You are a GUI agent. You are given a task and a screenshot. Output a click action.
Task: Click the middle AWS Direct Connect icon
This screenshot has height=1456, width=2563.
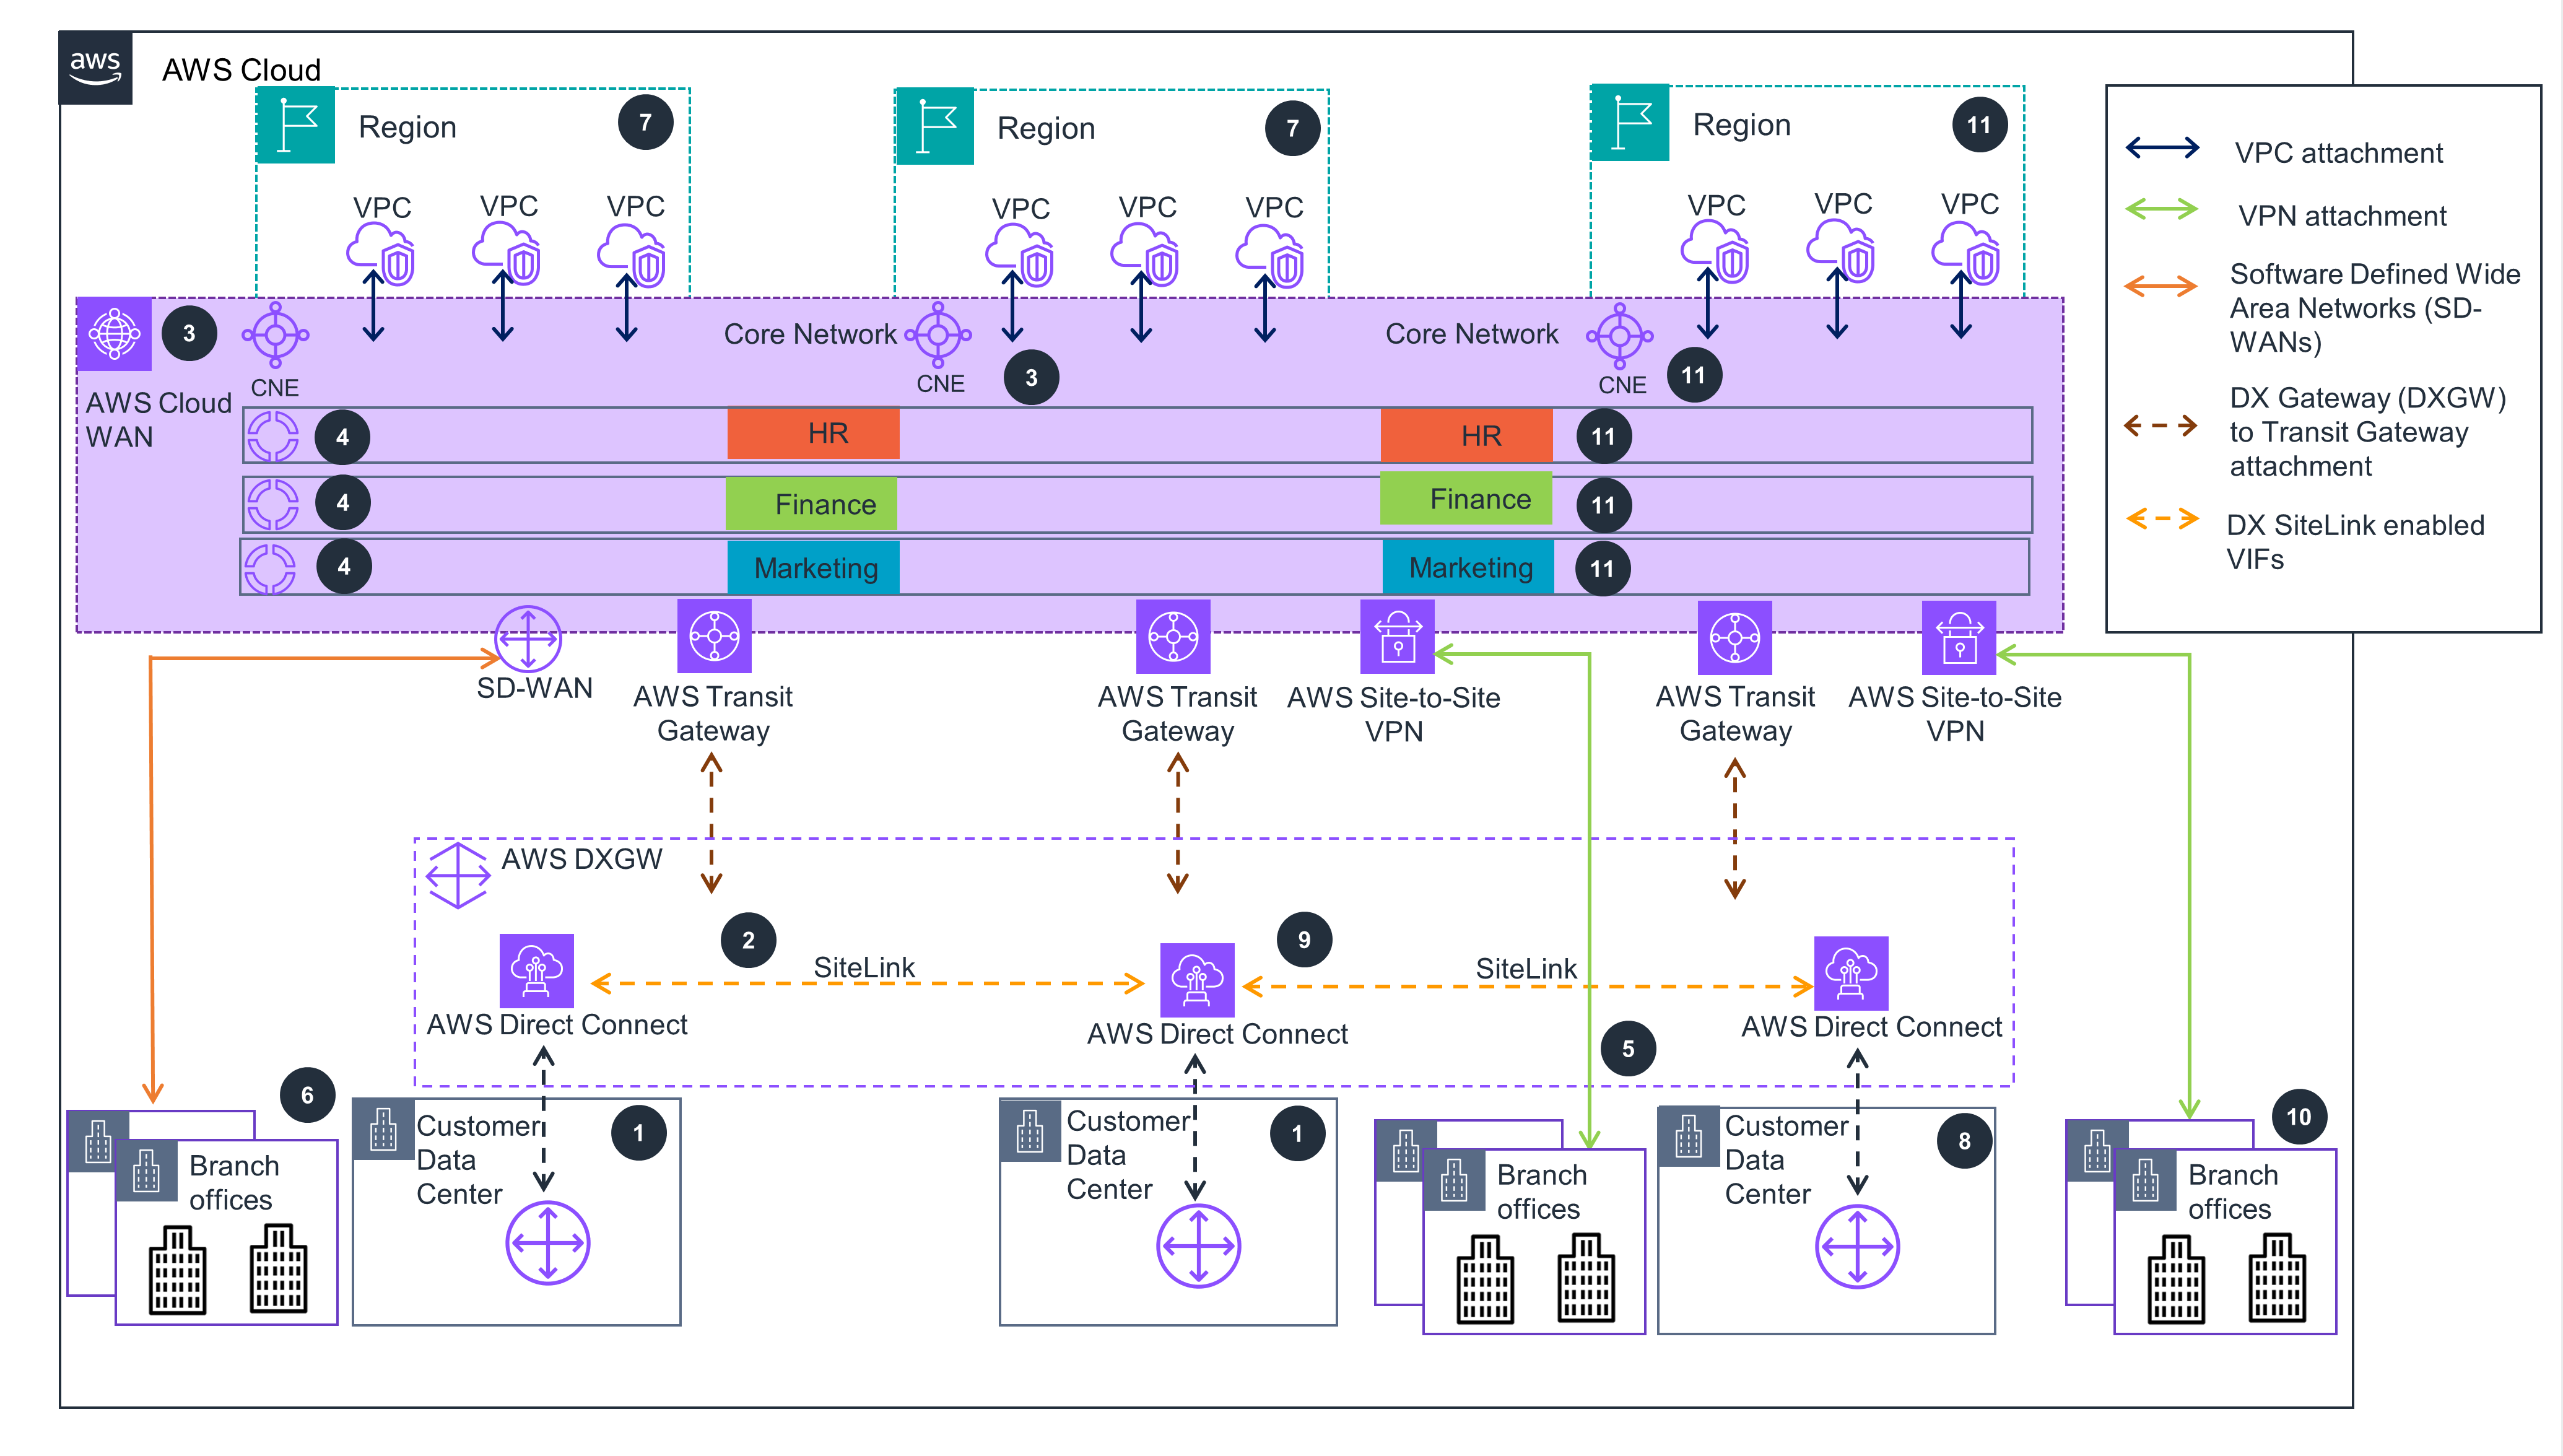click(x=1198, y=979)
